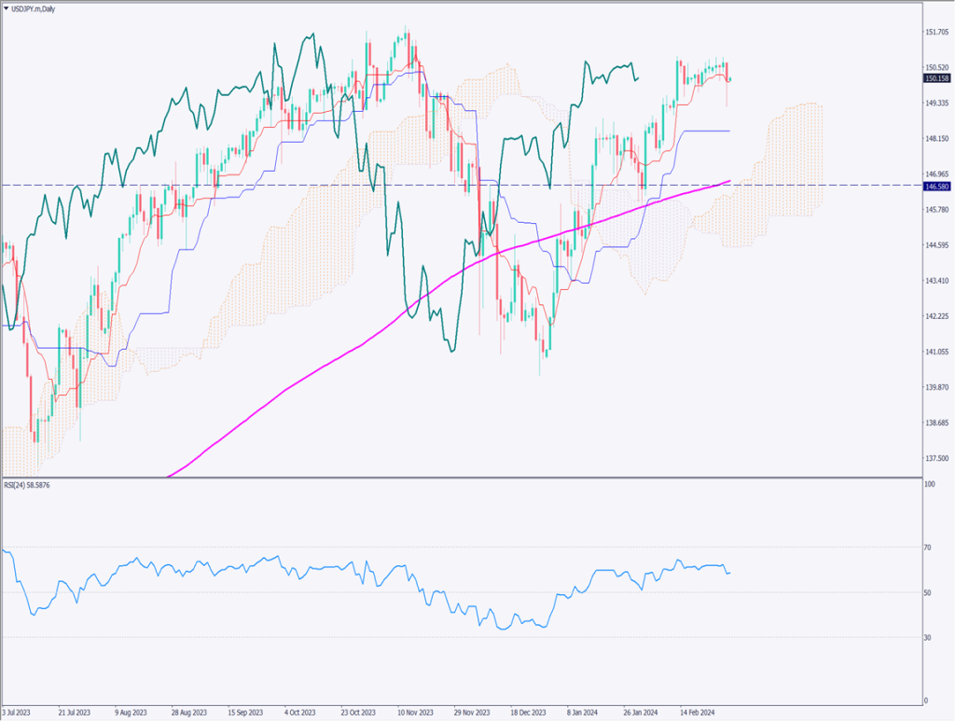Screen dimensions: 955x721
Task: Select the 150.158 current price label
Action: point(936,79)
